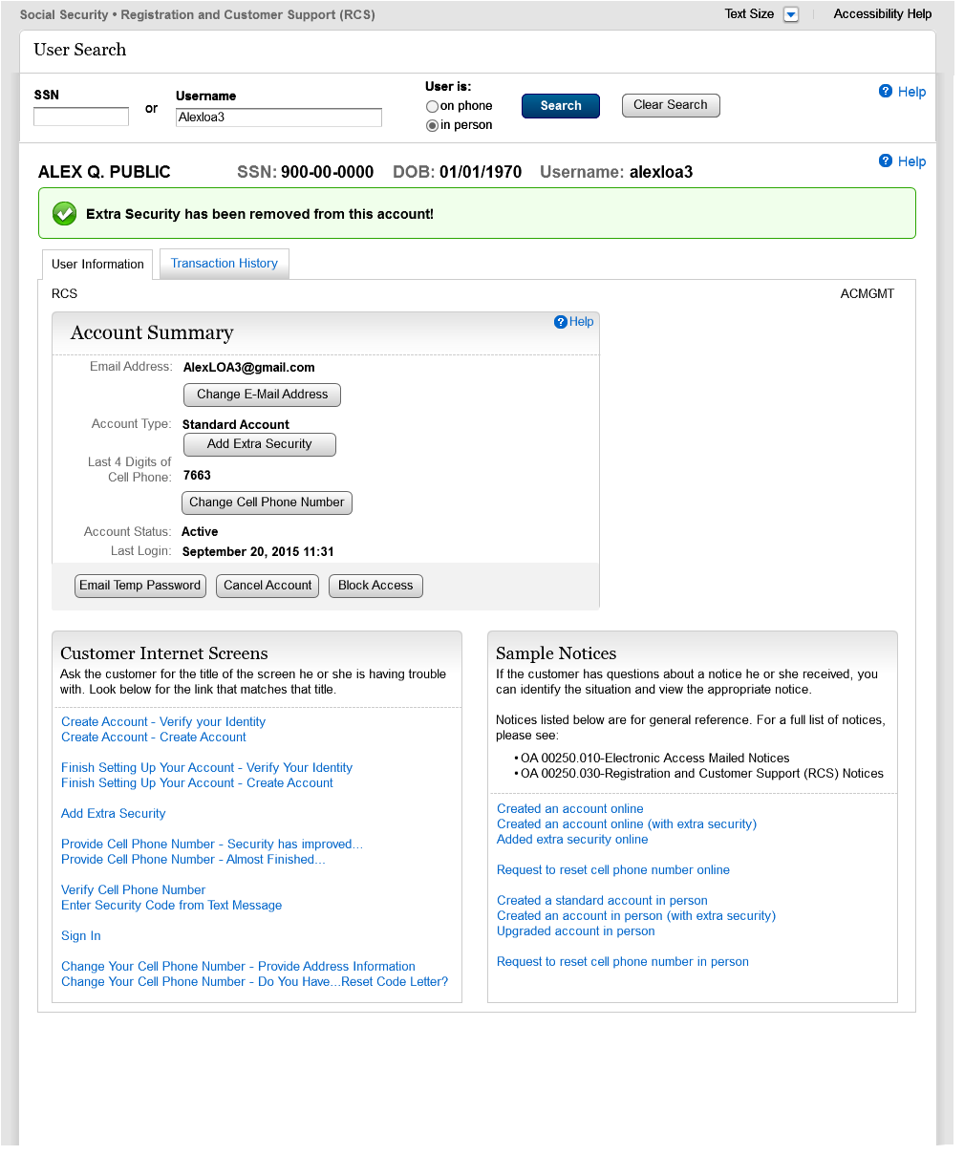Click Email Temp Password button
The height and width of the screenshot is (1155, 964).
[140, 586]
